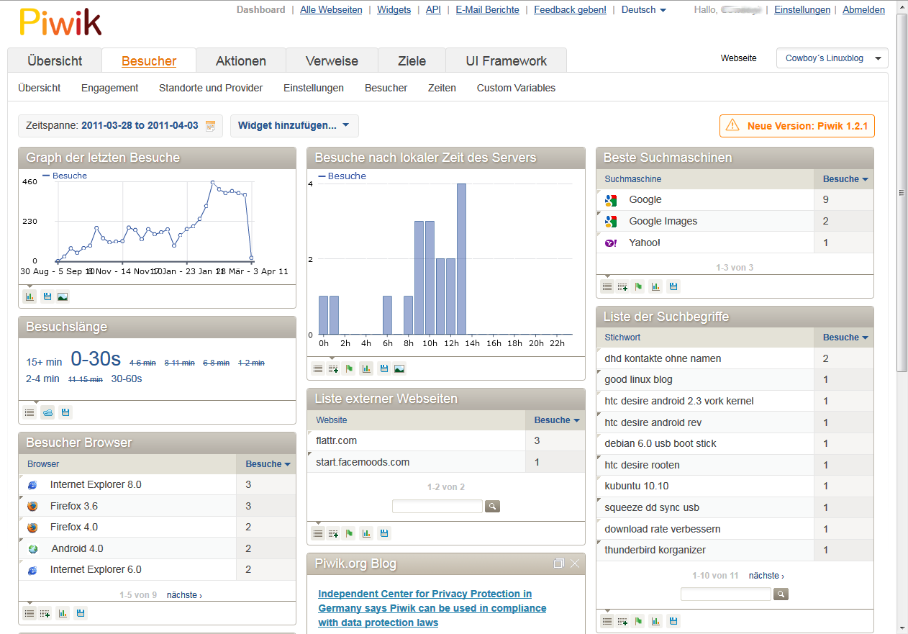Open the Piwik.org Blog privacy article link
The width and height of the screenshot is (908, 634).
[x=432, y=608]
